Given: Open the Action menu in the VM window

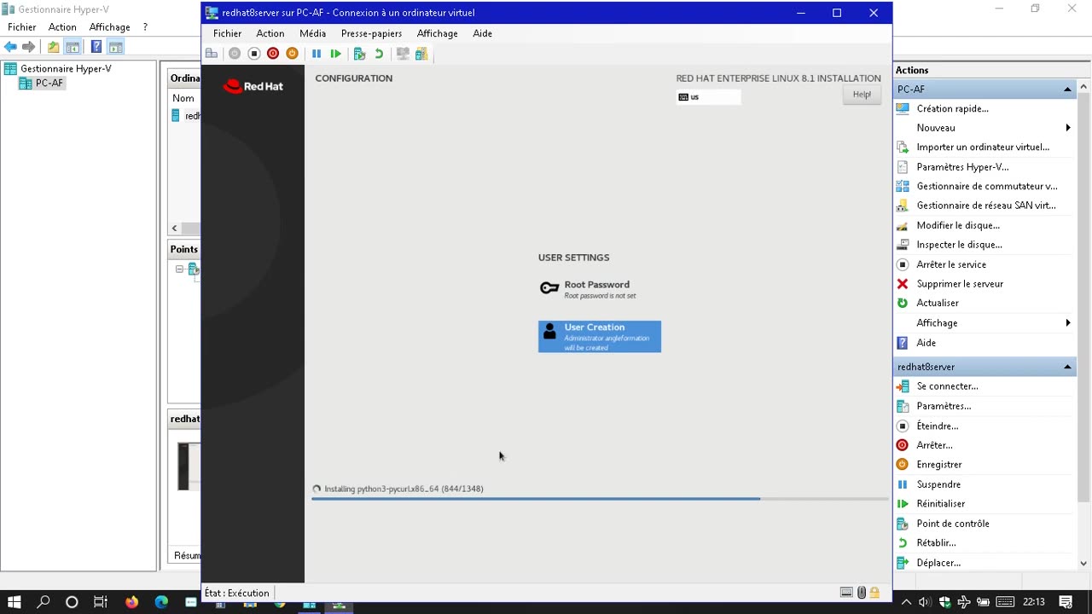Looking at the screenshot, I should pyautogui.click(x=270, y=33).
